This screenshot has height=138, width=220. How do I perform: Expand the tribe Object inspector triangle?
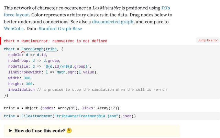point(23,108)
